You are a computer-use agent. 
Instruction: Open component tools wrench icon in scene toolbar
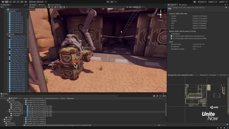point(127,7)
